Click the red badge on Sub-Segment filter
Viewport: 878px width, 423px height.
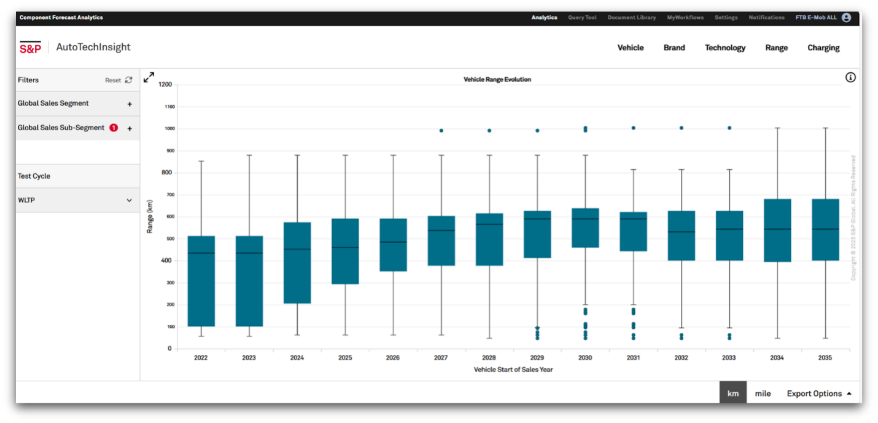coord(114,128)
